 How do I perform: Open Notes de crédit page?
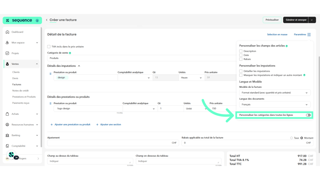coord(20,90)
